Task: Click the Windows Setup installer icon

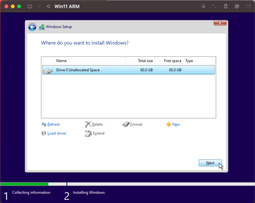Action: click(x=42, y=27)
